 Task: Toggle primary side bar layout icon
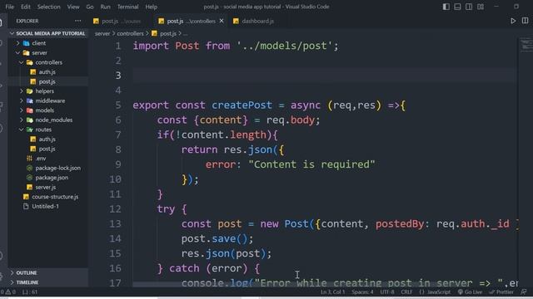446,7
